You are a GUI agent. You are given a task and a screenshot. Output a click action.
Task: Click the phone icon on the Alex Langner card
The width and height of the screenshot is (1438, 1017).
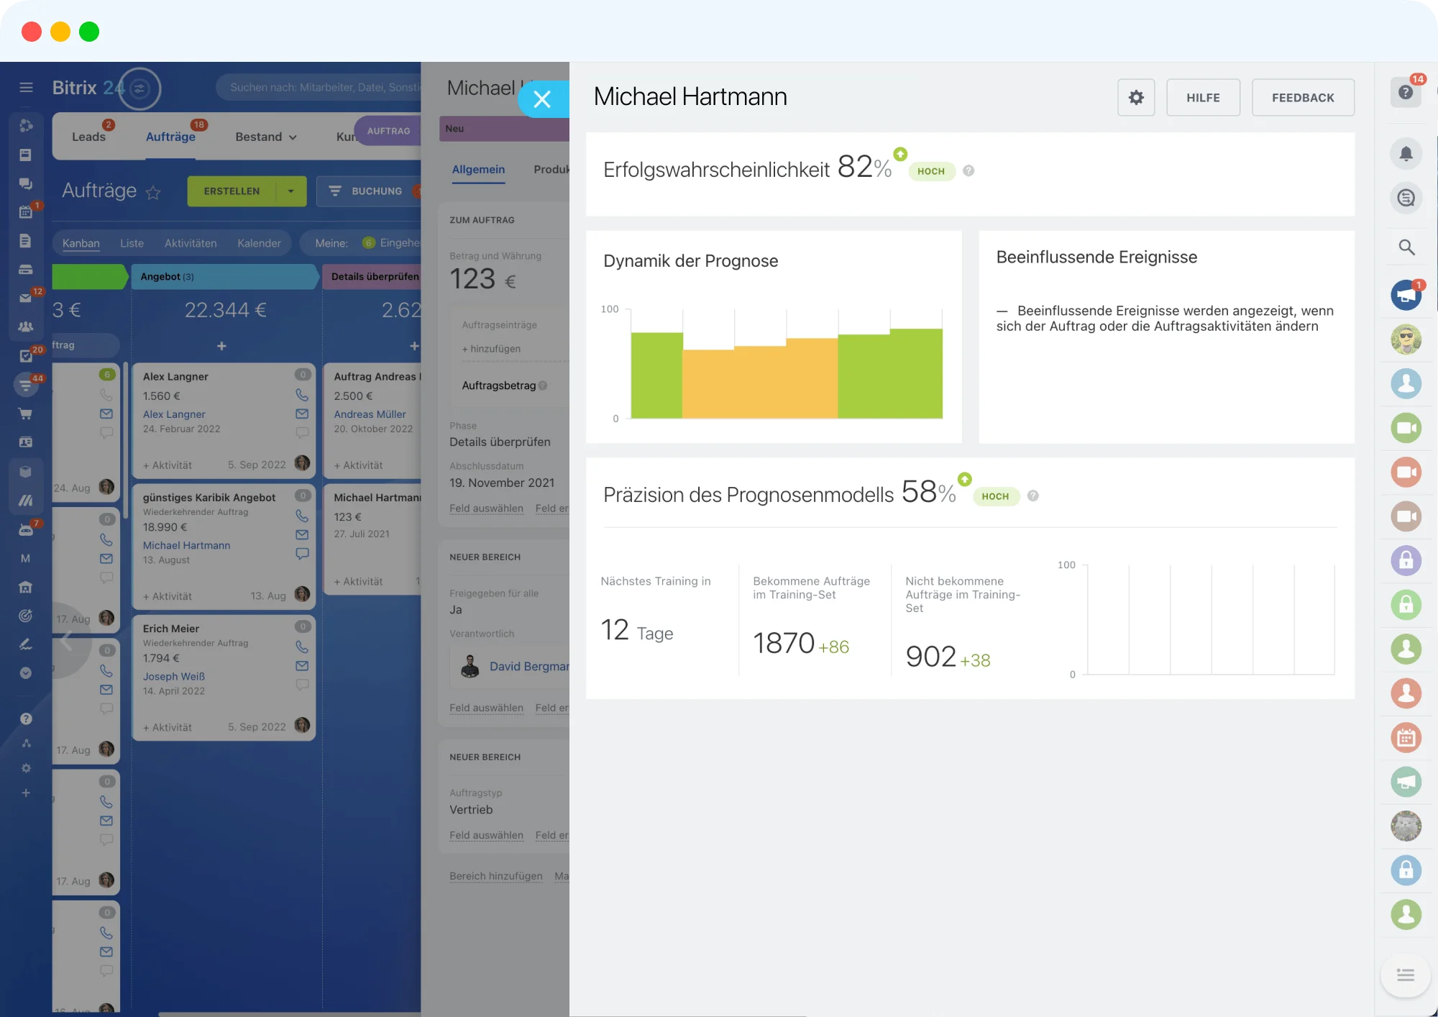302,395
